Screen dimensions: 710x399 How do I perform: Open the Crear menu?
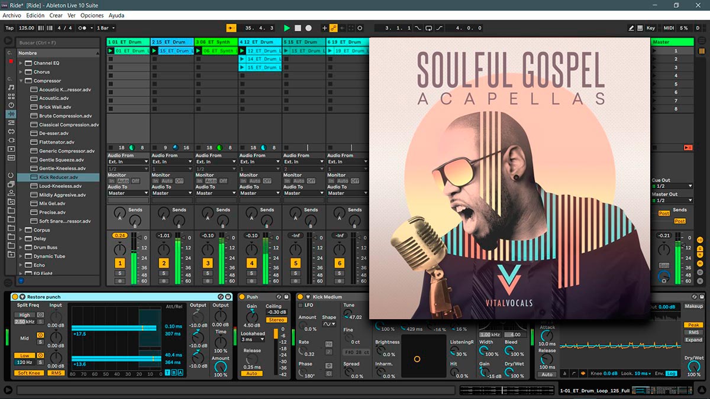(56, 15)
